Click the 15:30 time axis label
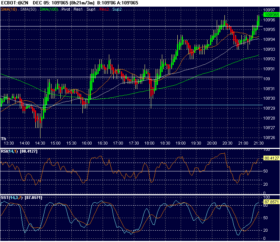Screen dimensions: 280x242 (x=71, y=143)
